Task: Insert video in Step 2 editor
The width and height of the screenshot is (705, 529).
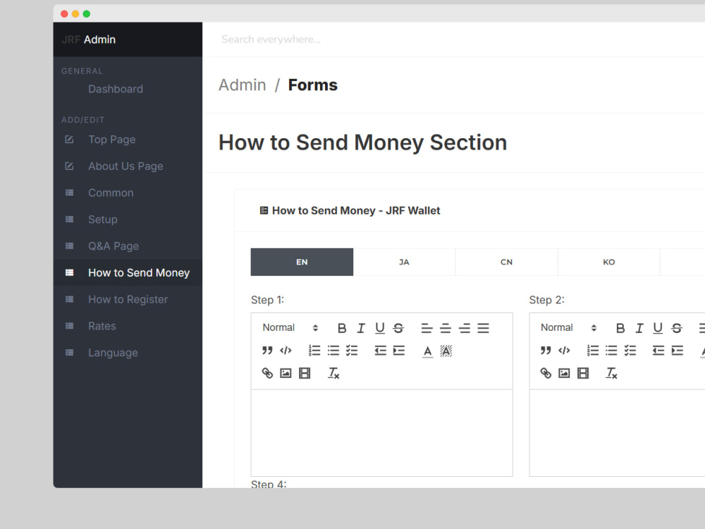Action: pos(583,373)
